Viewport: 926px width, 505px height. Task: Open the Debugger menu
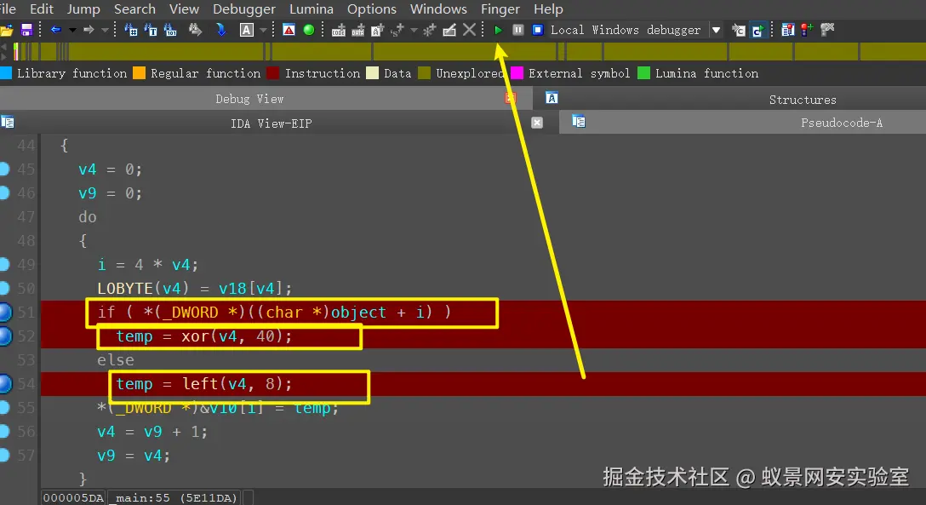[244, 9]
